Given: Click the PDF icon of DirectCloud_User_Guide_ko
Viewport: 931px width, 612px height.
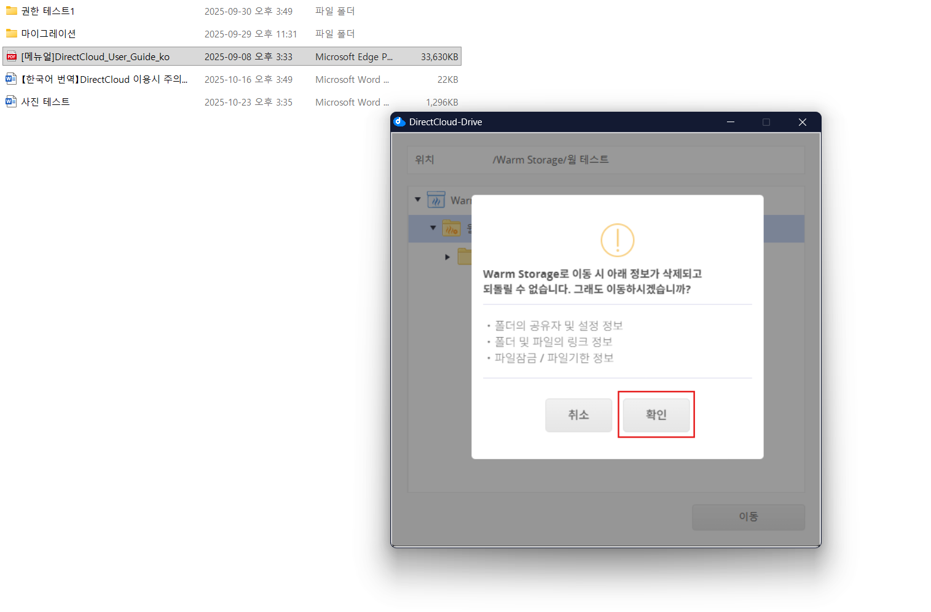Looking at the screenshot, I should click(11, 56).
